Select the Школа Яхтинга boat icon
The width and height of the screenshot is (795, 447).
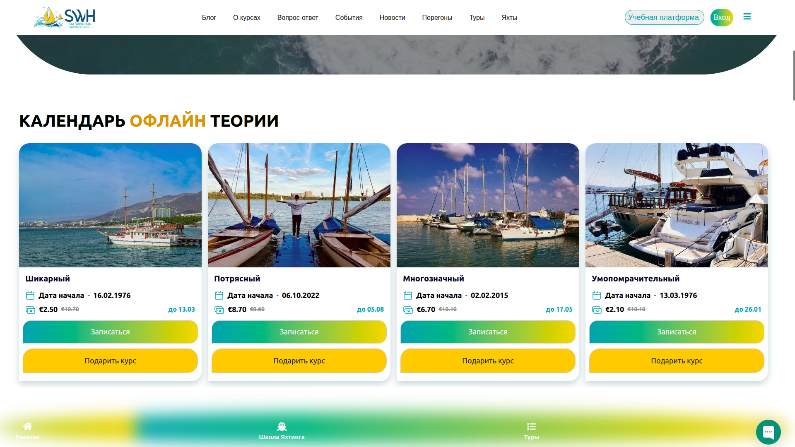(282, 426)
